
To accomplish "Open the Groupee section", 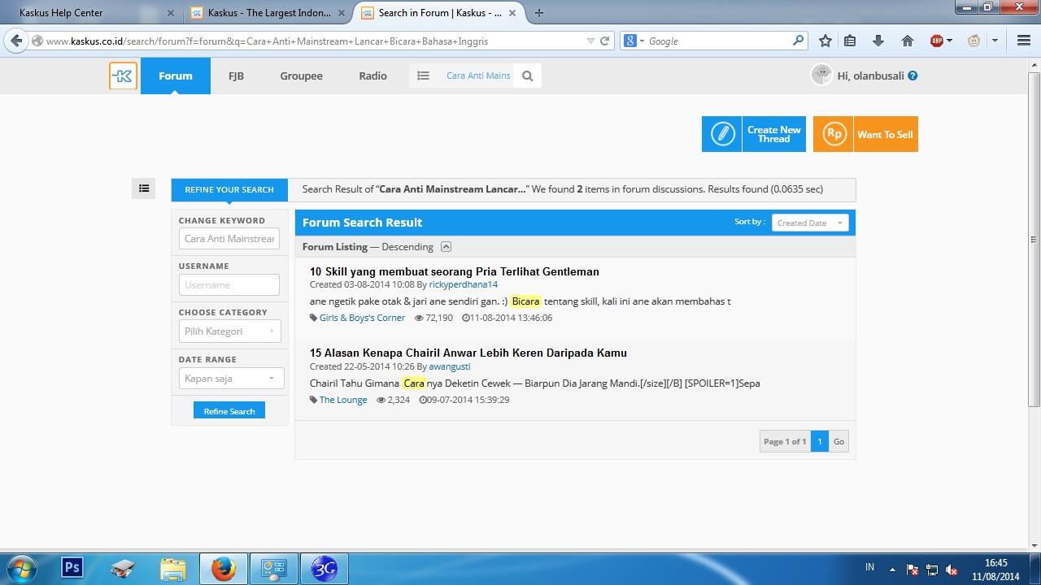I will 301,76.
